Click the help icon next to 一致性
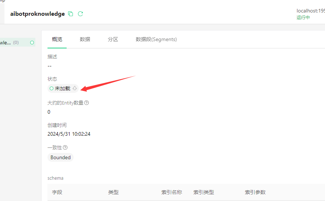The width and height of the screenshot is (325, 201). (65, 147)
